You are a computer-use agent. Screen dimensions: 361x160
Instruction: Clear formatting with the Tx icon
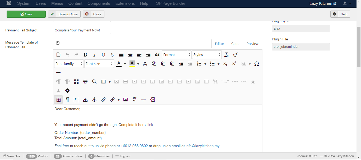pyautogui.click(x=226, y=55)
